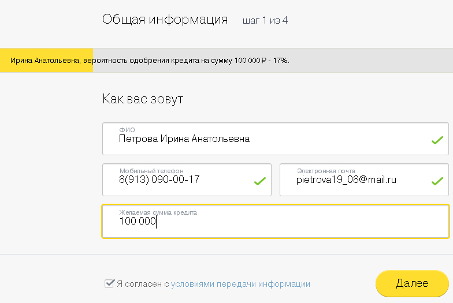
Task: Toggle the information transfer agreement checkbox
Action: [x=109, y=283]
